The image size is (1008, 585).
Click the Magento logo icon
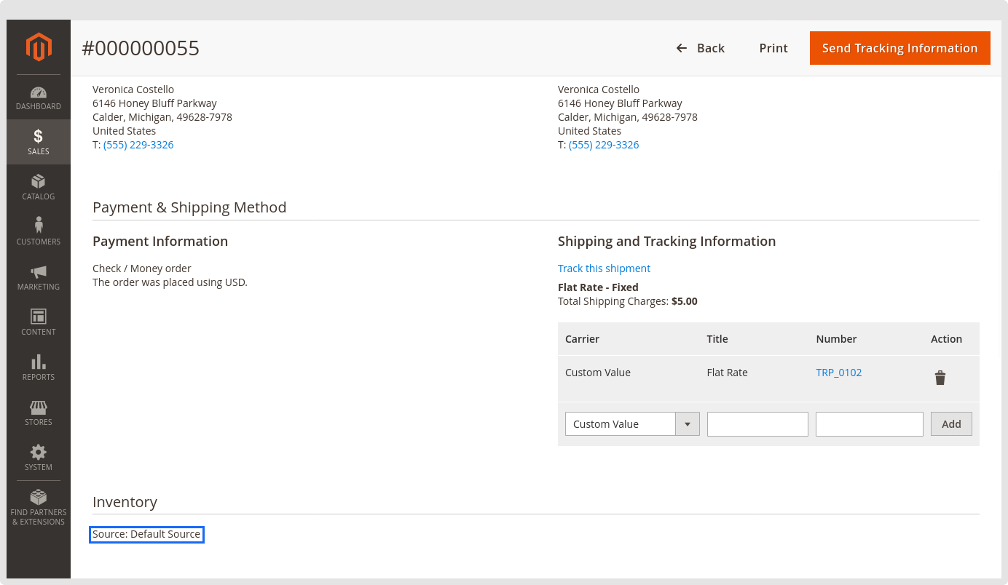pos(39,47)
